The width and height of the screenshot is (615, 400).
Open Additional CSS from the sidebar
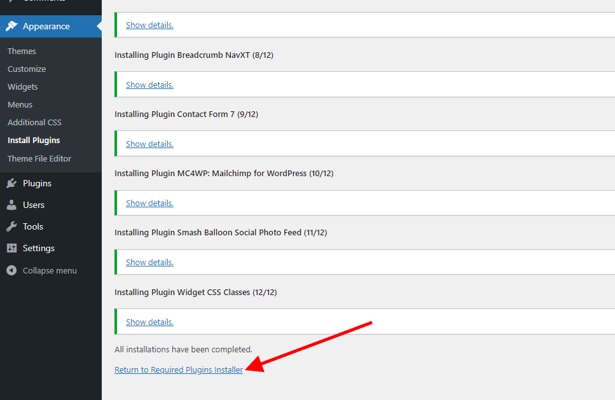tap(34, 122)
